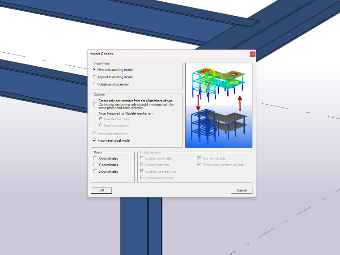The width and height of the screenshot is (340, 255).
Task: Tick the Update coordinates checkbox
Action: point(142,158)
